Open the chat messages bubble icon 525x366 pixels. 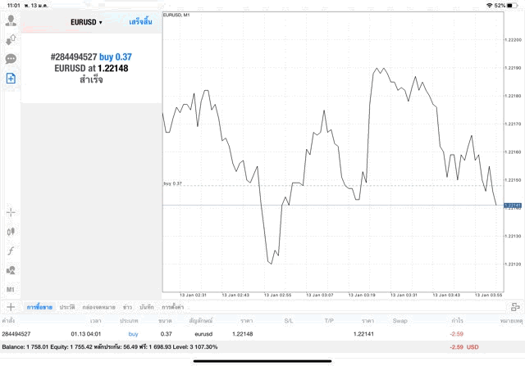(x=11, y=59)
